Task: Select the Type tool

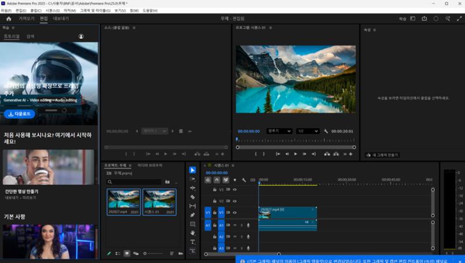Action: (x=192, y=242)
